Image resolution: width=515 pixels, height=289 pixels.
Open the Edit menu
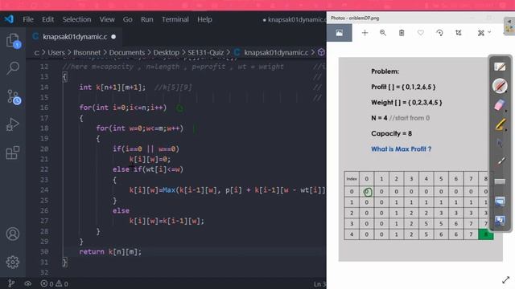[47, 19]
